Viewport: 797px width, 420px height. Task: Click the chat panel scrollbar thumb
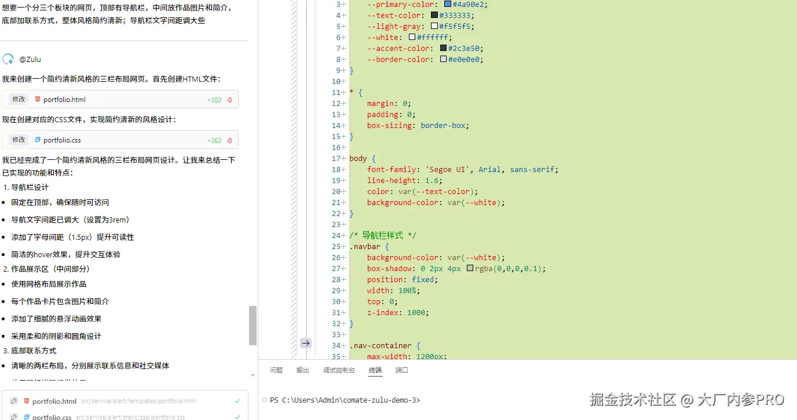coord(253,326)
